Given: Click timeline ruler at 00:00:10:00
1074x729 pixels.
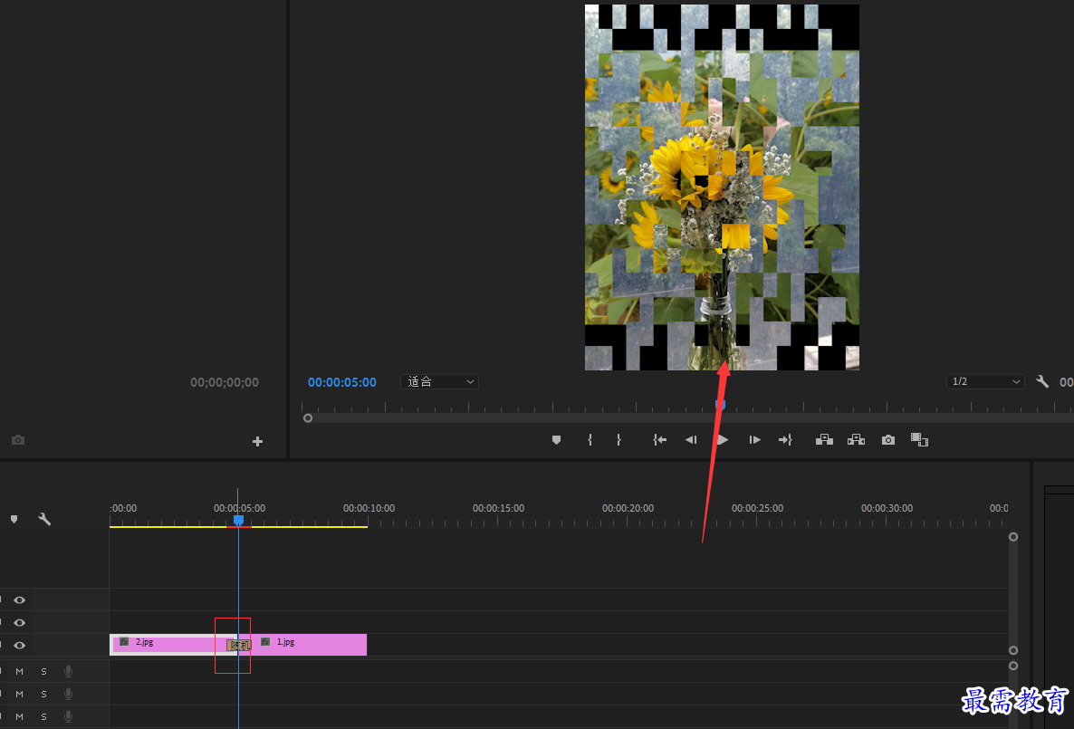Looking at the screenshot, I should 369,508.
